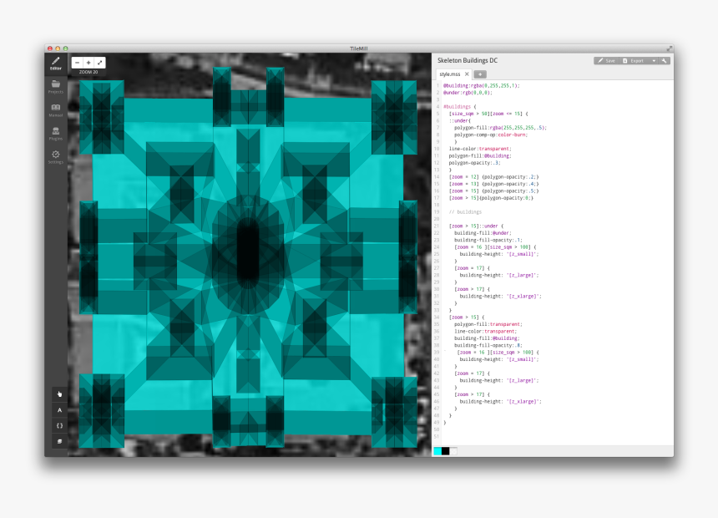Screen dimensions: 718x518
Task: Open project settings wrench icon
Action: (665, 61)
